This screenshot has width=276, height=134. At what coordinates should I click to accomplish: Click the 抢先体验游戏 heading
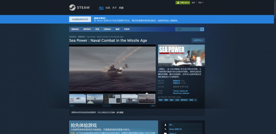click(84, 125)
